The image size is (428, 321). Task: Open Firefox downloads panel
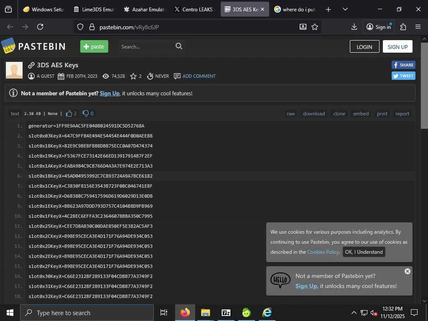(x=354, y=26)
